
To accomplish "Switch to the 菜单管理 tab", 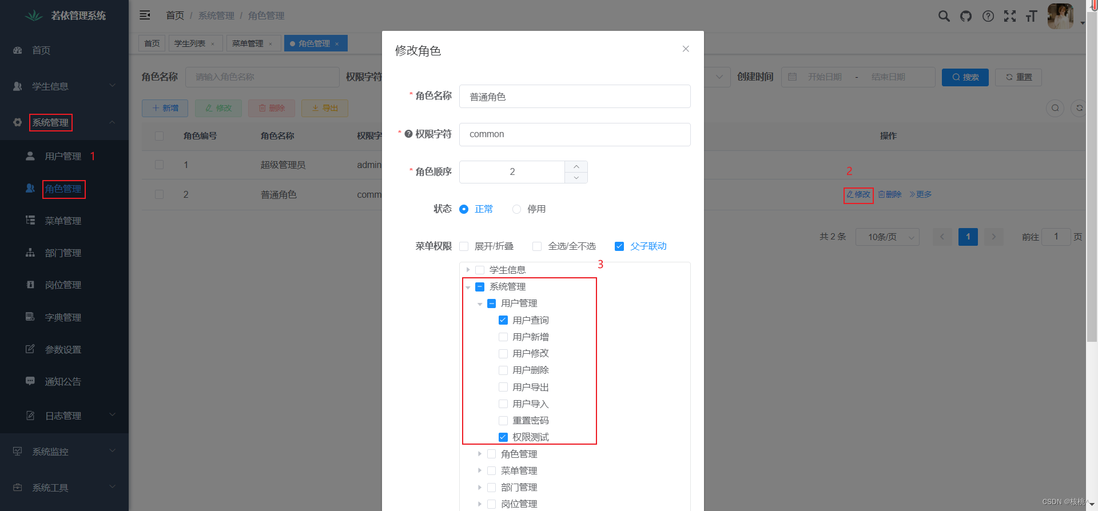I will pos(248,43).
